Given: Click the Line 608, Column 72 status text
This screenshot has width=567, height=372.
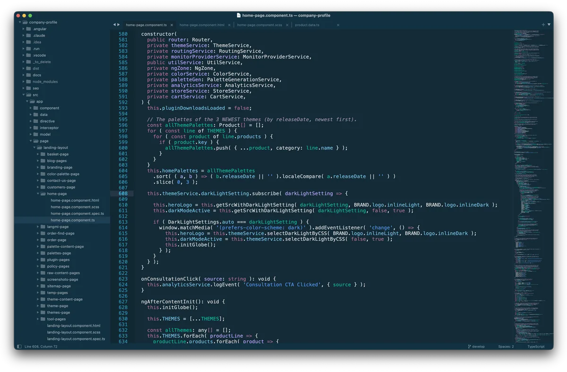Looking at the screenshot, I should (41, 346).
